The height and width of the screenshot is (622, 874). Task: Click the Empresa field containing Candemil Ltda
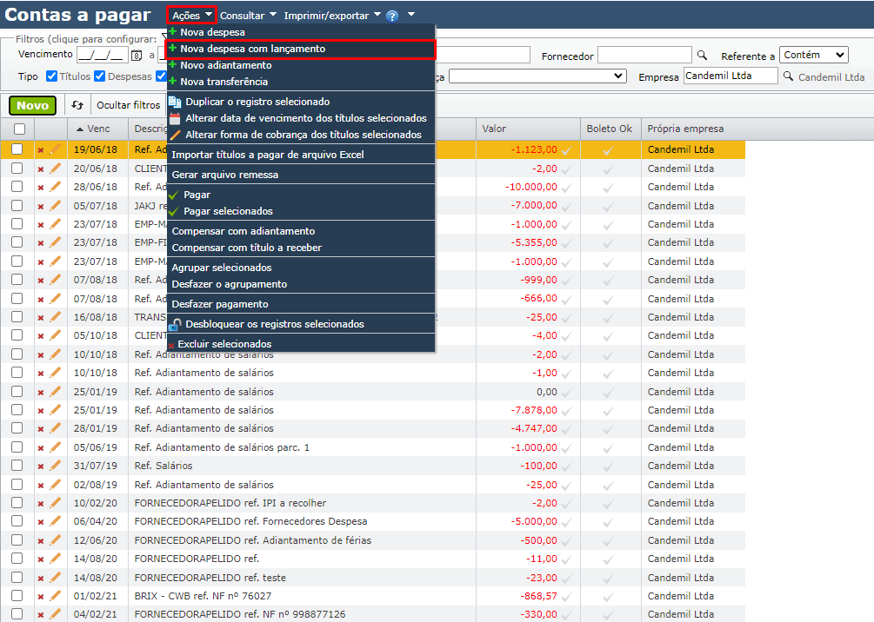(x=731, y=76)
